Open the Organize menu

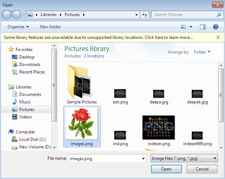(18, 27)
